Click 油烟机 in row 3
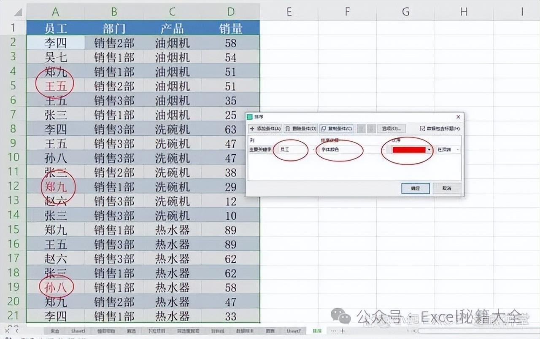 tap(172, 57)
